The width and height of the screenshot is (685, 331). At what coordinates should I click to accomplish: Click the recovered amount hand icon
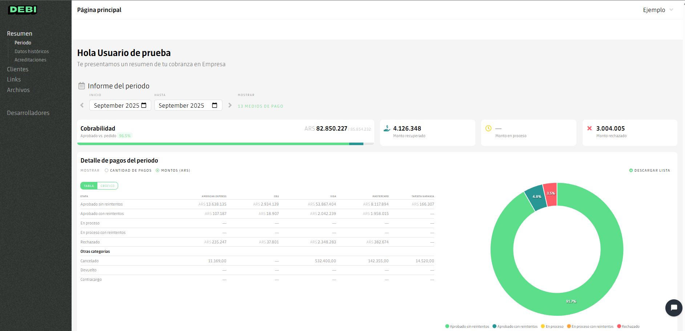[387, 128]
